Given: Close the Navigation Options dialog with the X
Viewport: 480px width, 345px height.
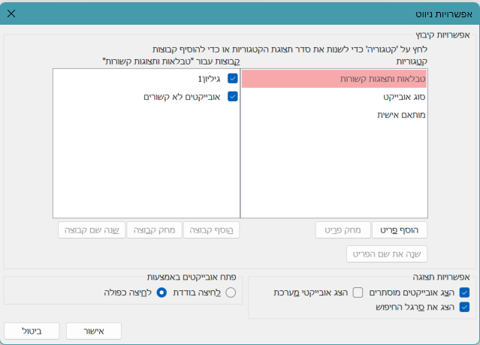Looking at the screenshot, I should (x=11, y=13).
